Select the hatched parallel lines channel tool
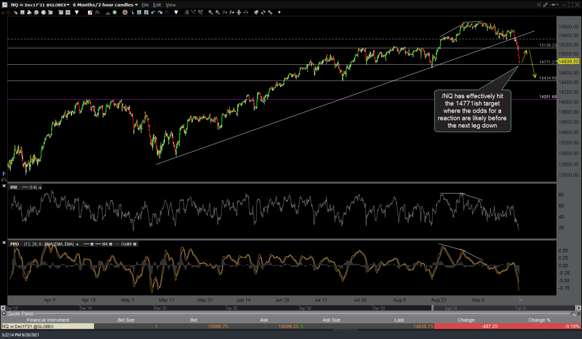 pyautogui.click(x=201, y=12)
